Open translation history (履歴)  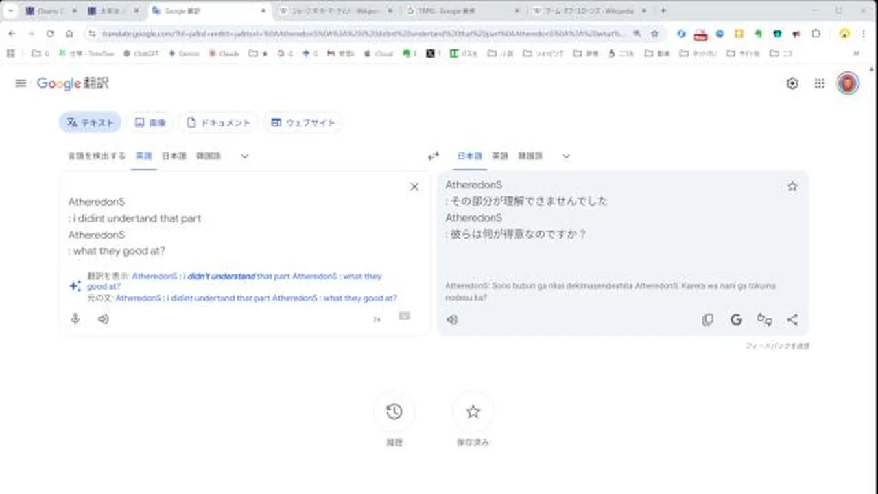coord(394,412)
